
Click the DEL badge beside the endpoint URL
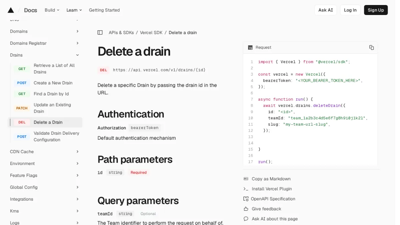coord(103,70)
